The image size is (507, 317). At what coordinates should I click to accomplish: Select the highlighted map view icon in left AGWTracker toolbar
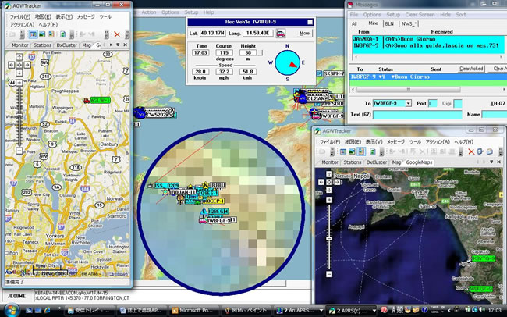(33, 34)
